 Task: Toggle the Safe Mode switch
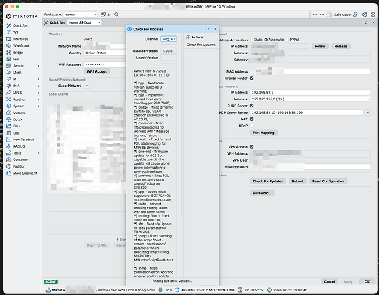pyautogui.click(x=329, y=15)
